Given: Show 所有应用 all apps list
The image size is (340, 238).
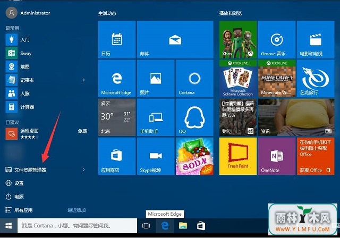Looking at the screenshot, I should (19, 210).
